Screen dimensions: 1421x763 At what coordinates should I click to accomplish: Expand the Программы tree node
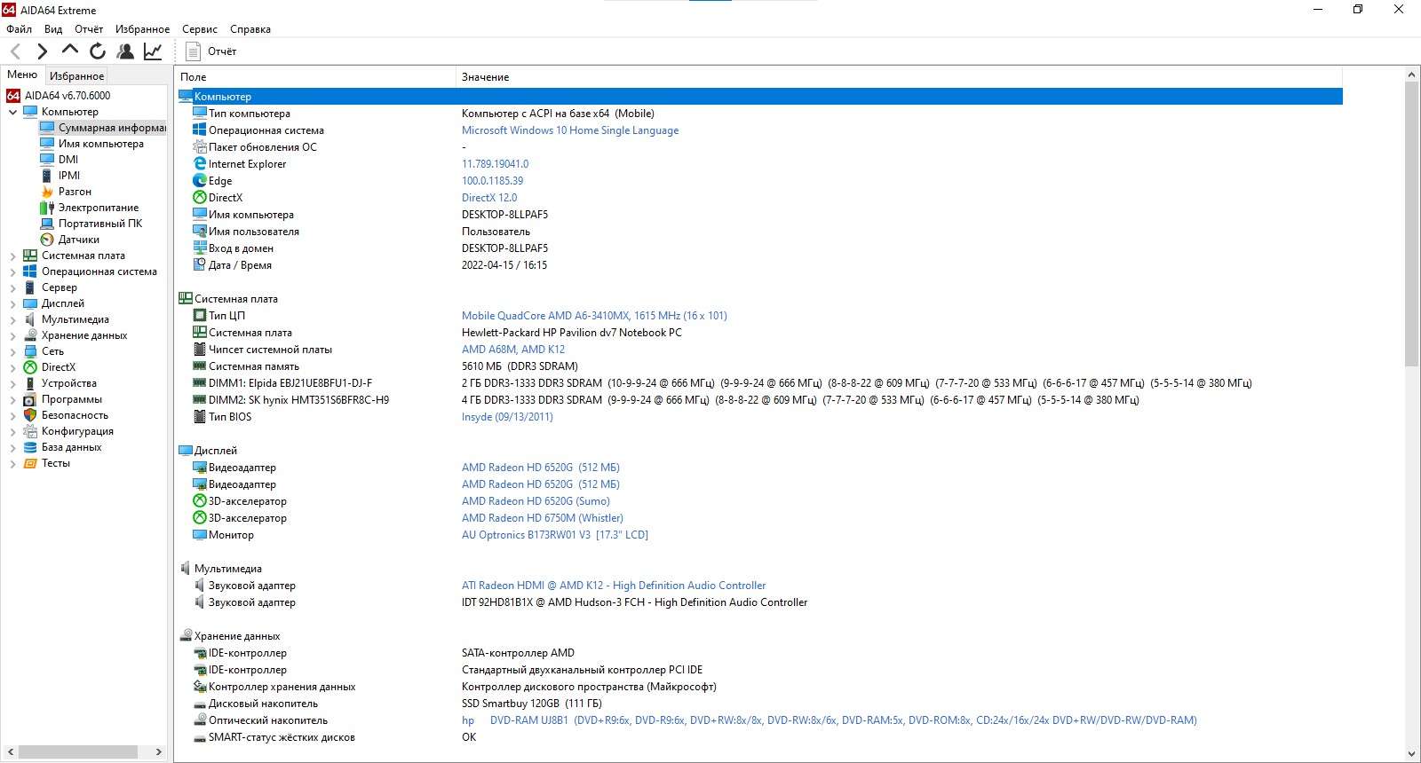pos(12,399)
